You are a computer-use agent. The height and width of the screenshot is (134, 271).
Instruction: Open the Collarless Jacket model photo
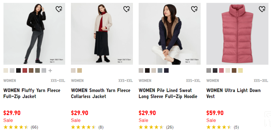coord(102,34)
